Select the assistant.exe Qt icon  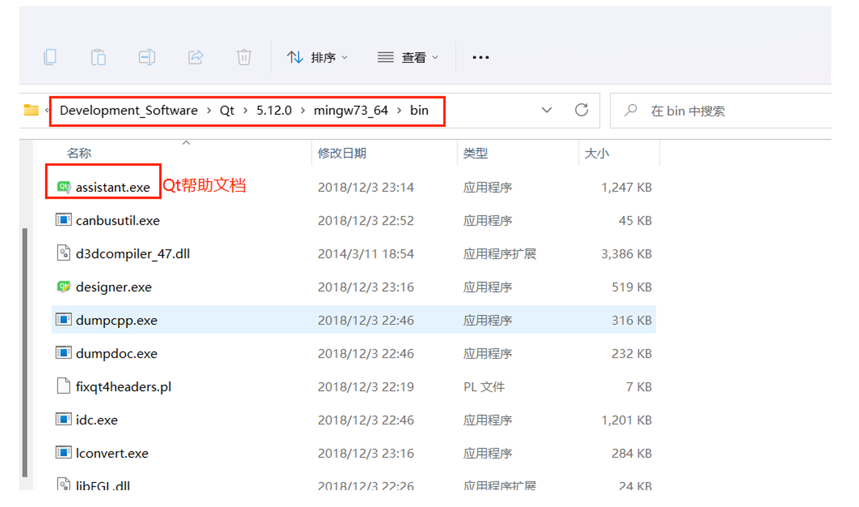[63, 187]
